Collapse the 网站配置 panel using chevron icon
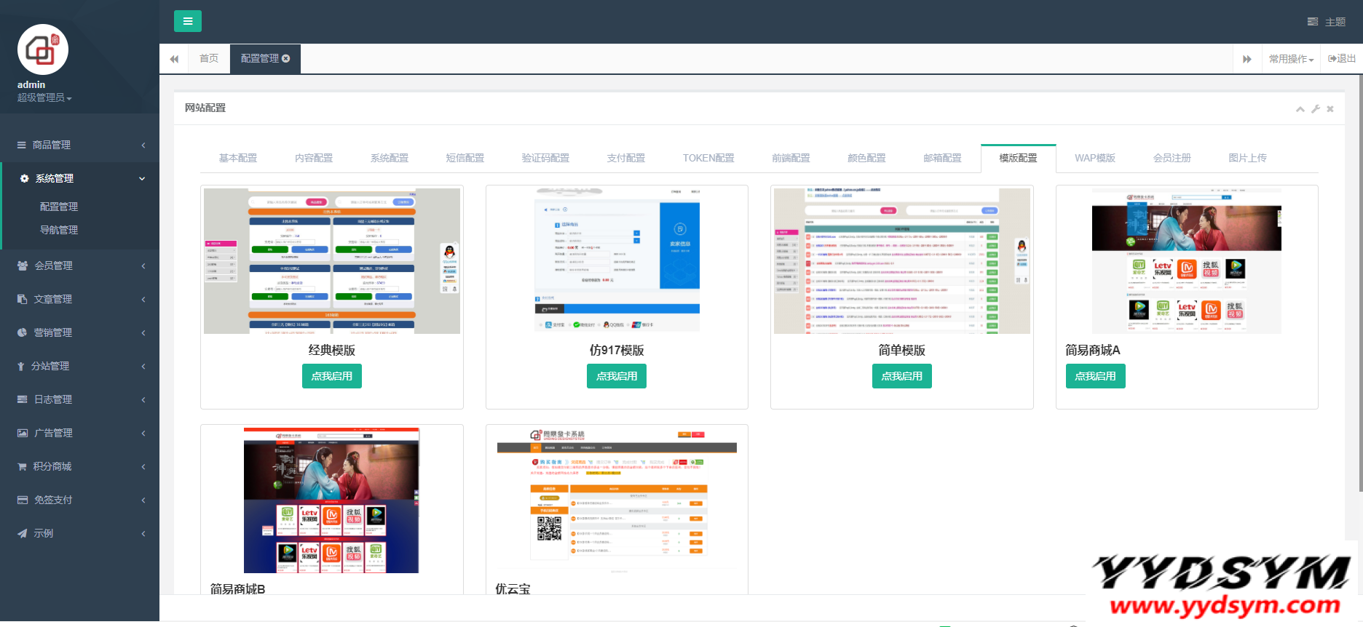 1300,109
